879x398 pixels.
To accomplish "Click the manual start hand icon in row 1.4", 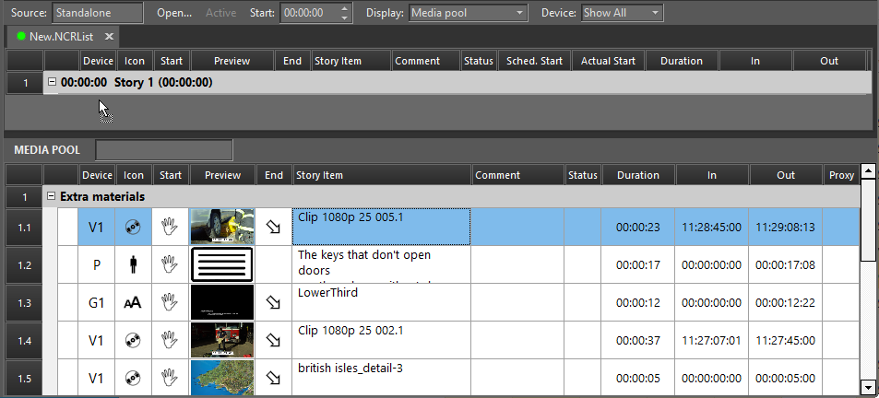I will 170,340.
